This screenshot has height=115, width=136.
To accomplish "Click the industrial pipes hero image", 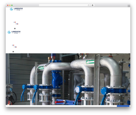I will click(x=68, y=79).
